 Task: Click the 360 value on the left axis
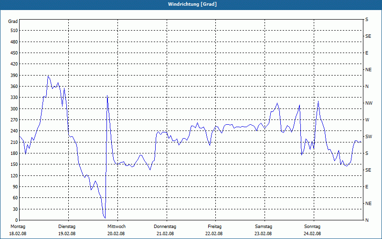pyautogui.click(x=14, y=87)
